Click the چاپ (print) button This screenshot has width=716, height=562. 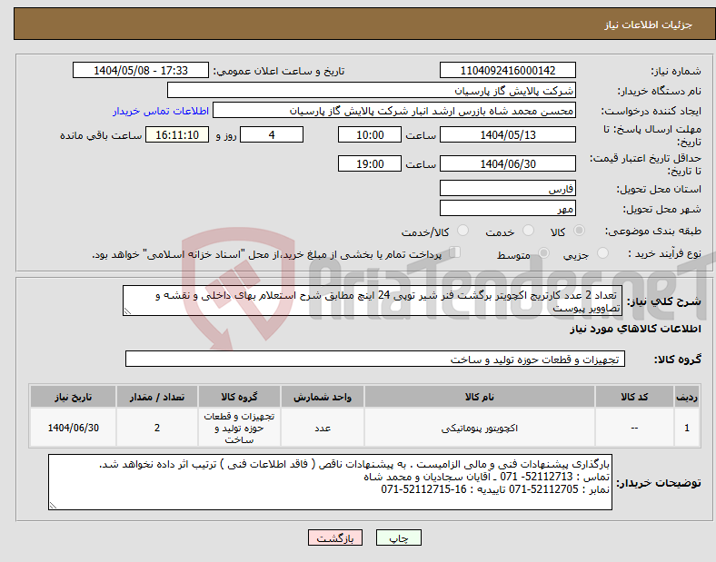(398, 537)
